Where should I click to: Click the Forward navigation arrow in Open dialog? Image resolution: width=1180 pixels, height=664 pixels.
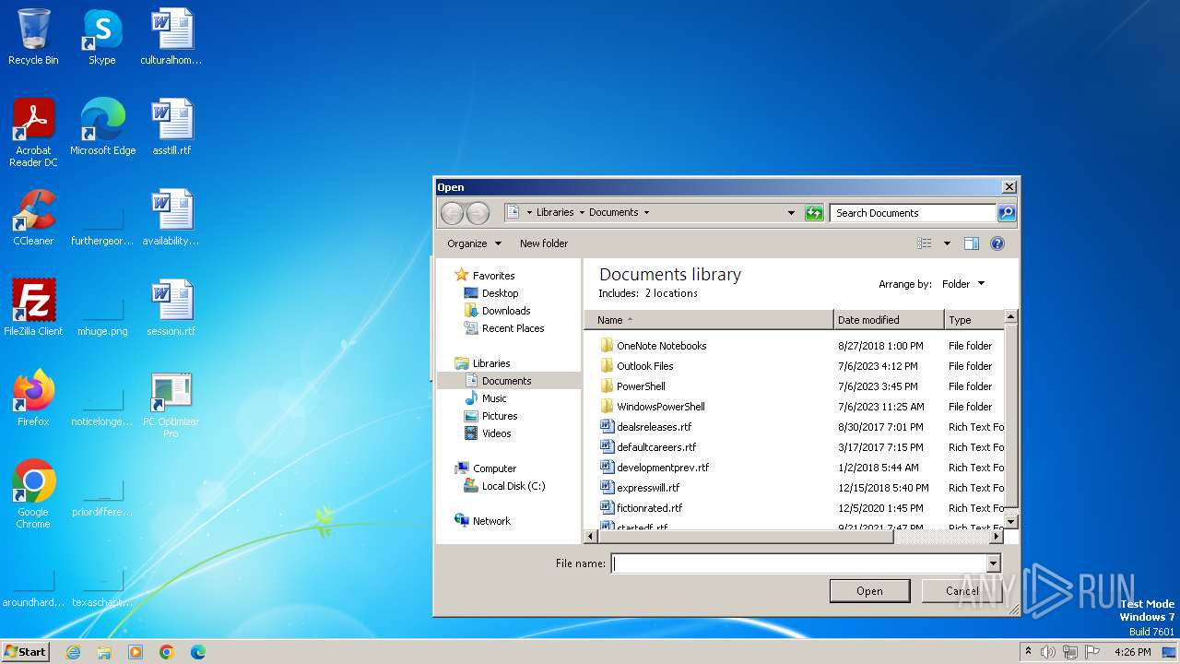[478, 213]
